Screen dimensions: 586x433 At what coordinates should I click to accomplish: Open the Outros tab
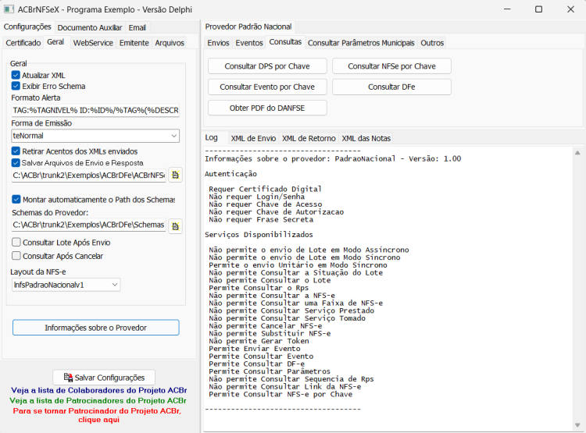pos(432,43)
